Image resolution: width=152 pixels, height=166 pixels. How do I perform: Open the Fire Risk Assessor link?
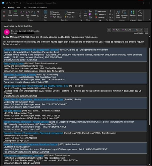point(13,111)
